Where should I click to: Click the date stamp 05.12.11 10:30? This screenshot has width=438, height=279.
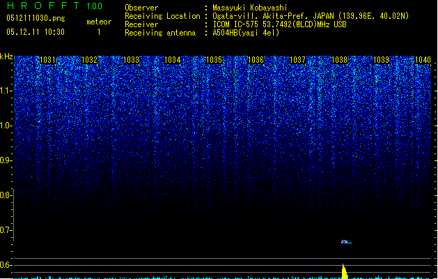[36, 32]
